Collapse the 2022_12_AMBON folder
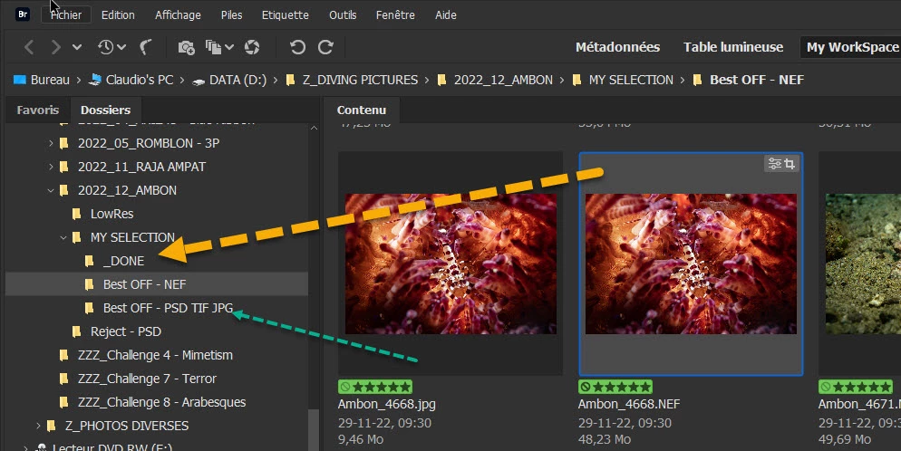The image size is (901, 451). [51, 190]
